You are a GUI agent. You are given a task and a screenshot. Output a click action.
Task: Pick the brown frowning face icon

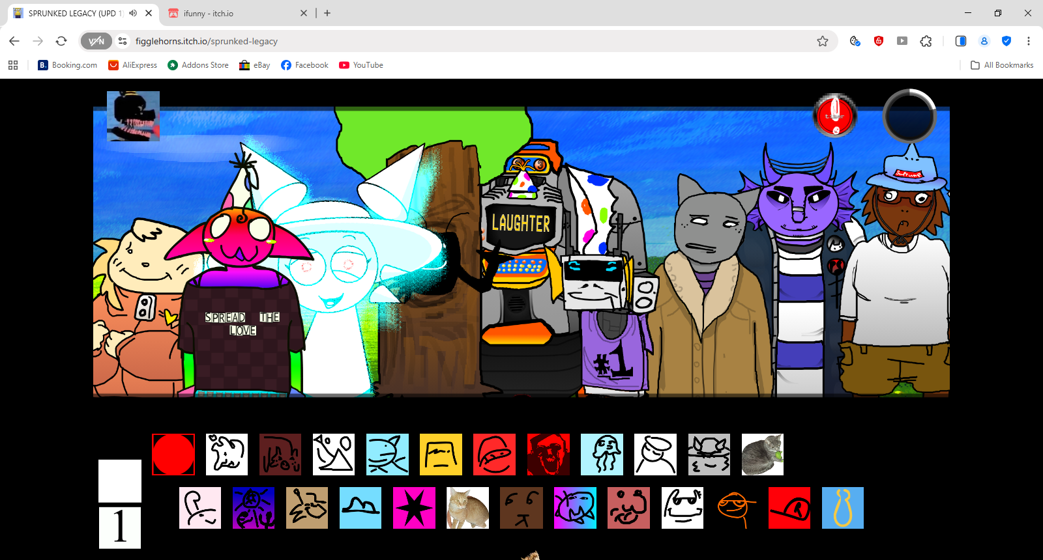tap(521, 508)
